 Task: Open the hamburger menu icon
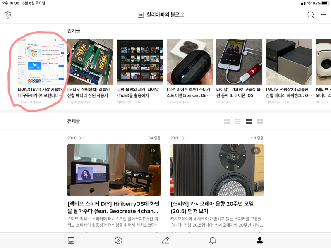tap(324, 14)
